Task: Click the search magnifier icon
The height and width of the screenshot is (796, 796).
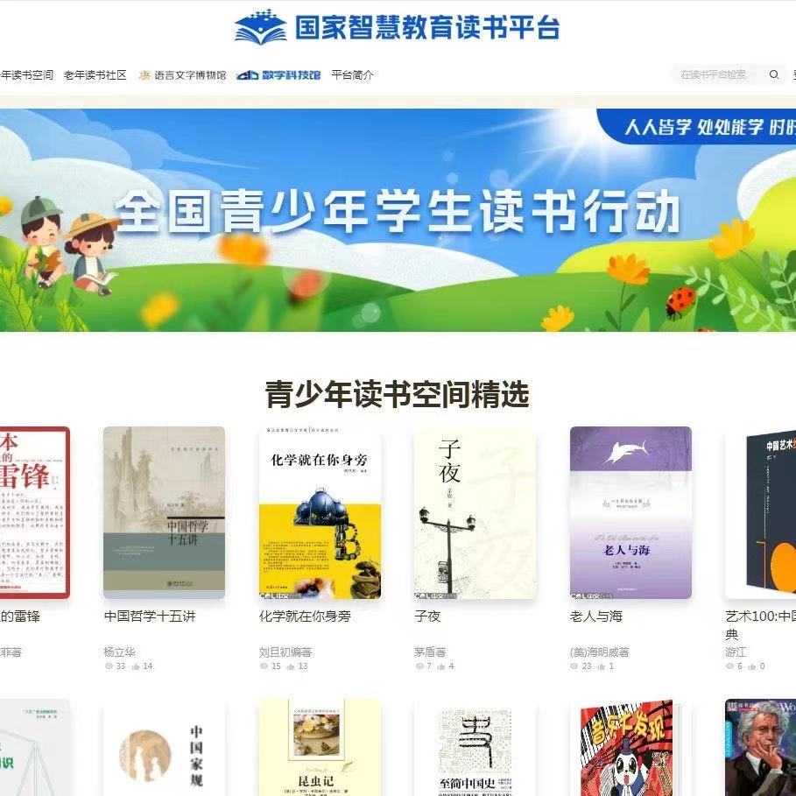Action: [773, 74]
